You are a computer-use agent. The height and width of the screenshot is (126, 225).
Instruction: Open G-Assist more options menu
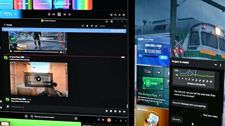pos(220,65)
